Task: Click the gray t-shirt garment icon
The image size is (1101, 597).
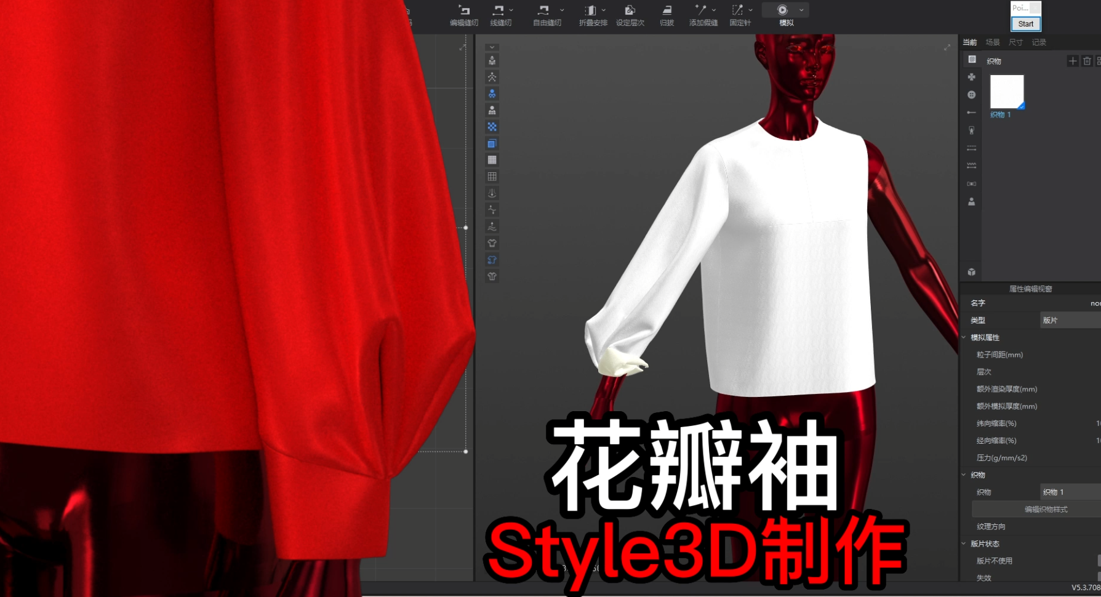Action: 492,243
